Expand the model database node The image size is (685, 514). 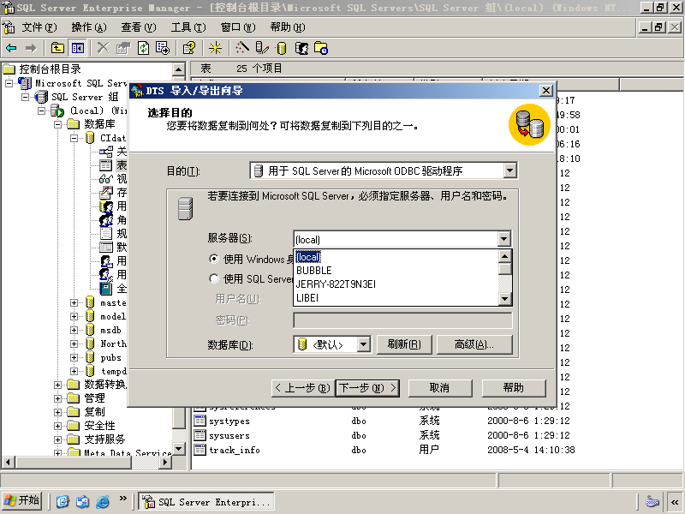74,316
